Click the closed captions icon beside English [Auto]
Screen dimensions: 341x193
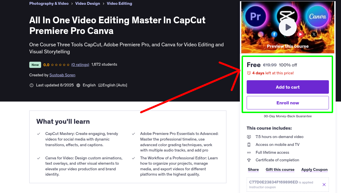100,85
